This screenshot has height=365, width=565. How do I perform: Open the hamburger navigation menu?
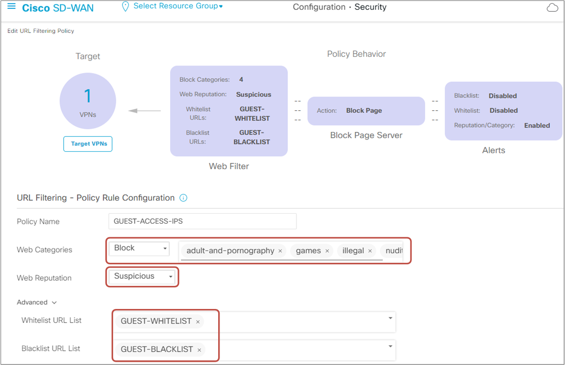12,6
